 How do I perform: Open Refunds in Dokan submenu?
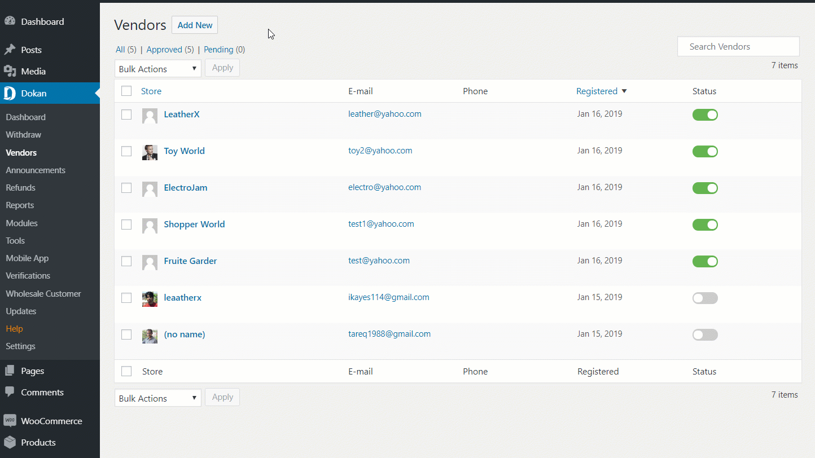tap(20, 188)
